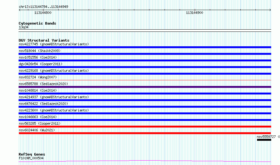Image resolution: width=280 pixels, height=165 pixels.
Task: Open the nsv832724 (Wong2007) label
Action: coord(38,77)
